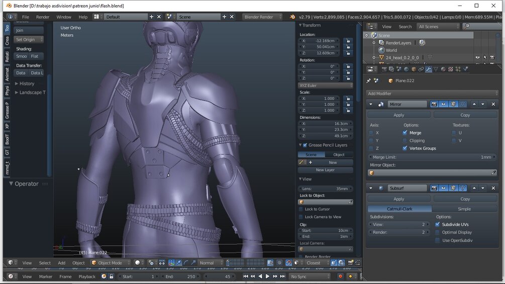
Task: Click the Render camera properties tab
Action: (x=384, y=69)
